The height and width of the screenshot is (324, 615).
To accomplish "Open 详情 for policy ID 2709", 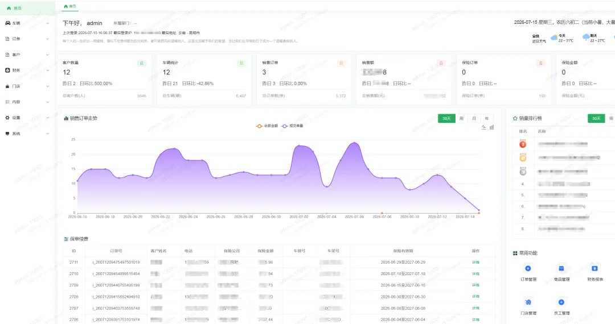I will click(475, 285).
